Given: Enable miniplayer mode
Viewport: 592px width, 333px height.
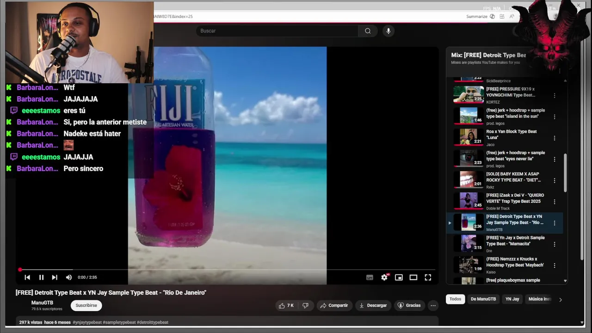Looking at the screenshot, I should pos(399,277).
